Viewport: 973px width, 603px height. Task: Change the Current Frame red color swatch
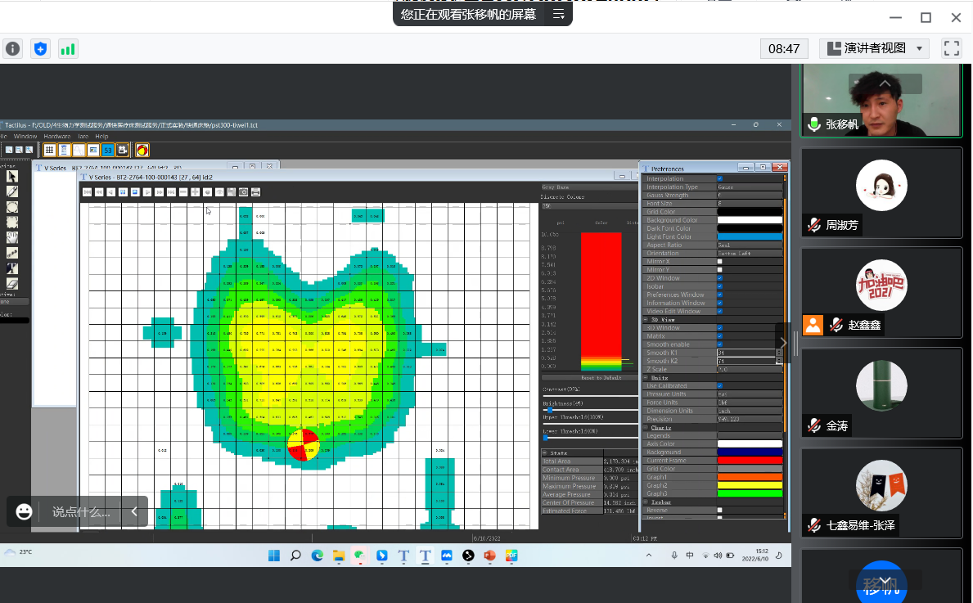(x=750, y=461)
